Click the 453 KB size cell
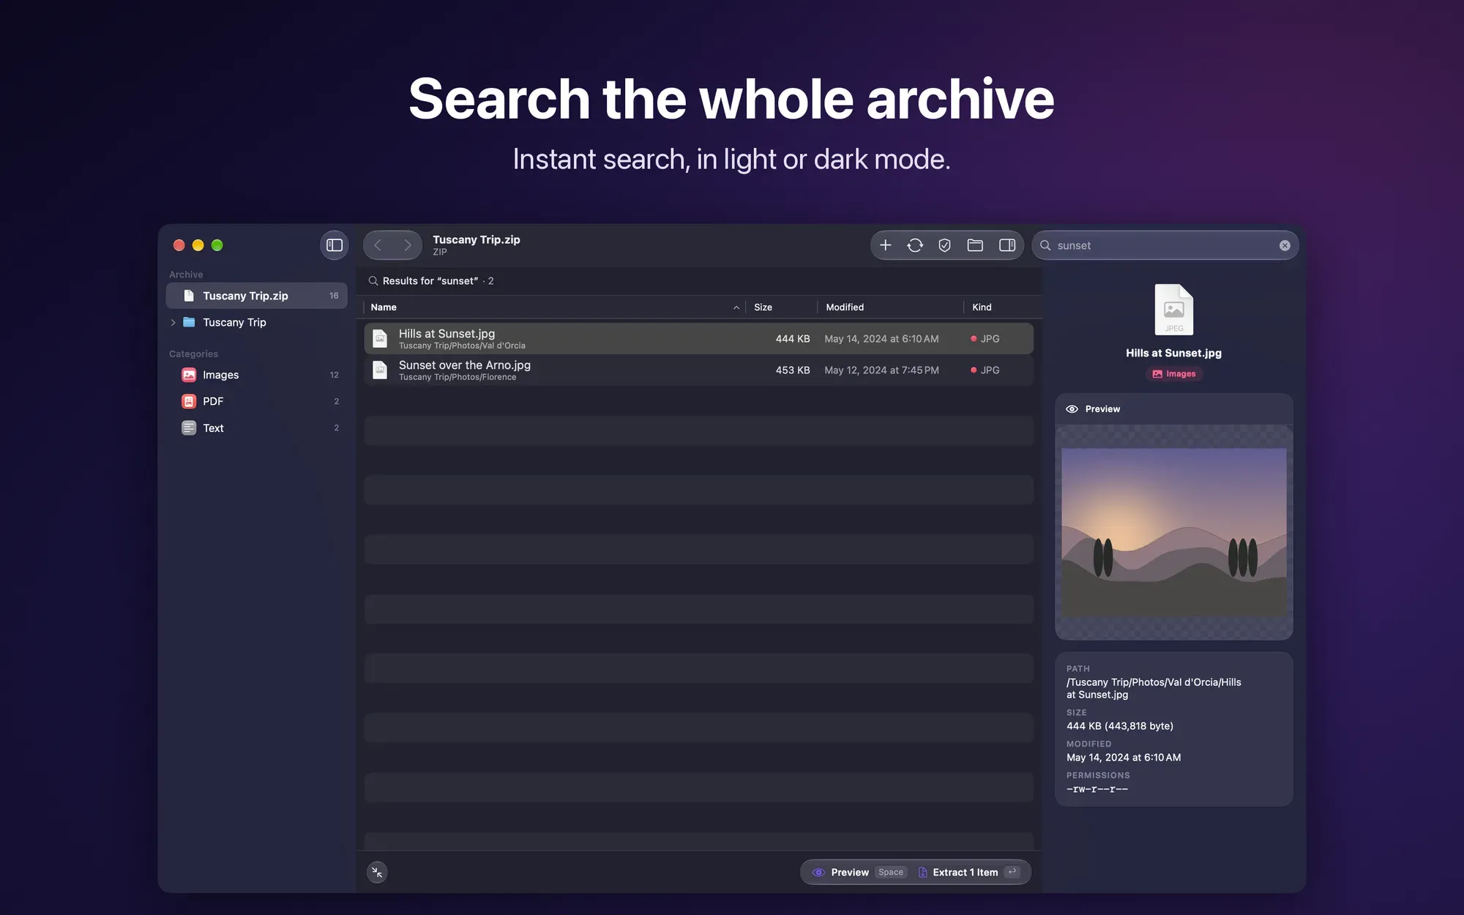 (x=793, y=370)
